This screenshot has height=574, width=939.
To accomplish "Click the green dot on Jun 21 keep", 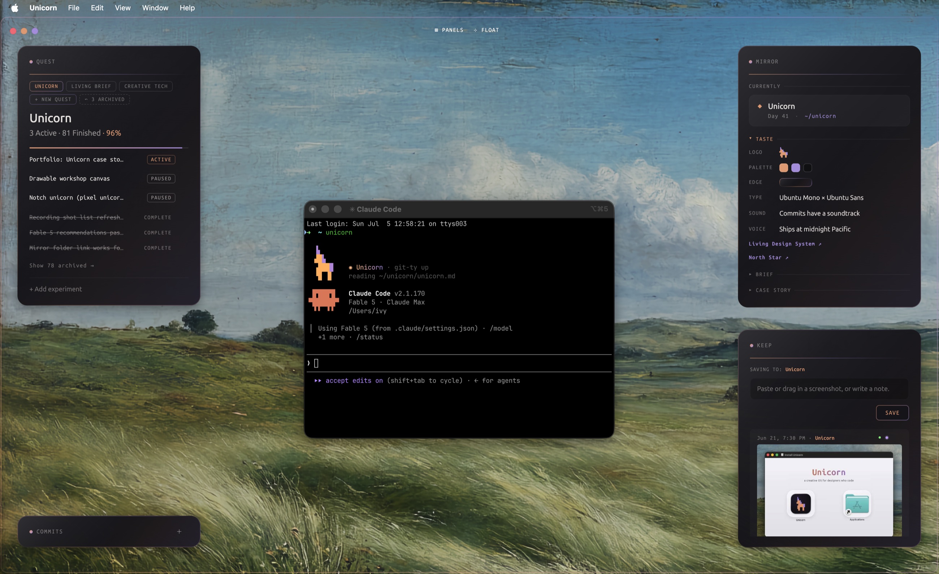I will [879, 437].
